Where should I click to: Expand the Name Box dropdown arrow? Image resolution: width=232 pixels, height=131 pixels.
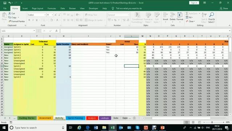[x=34, y=31]
